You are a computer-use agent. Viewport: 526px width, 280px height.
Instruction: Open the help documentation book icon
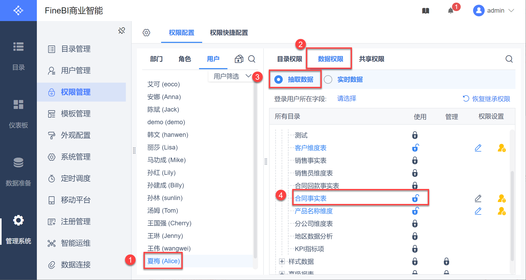click(425, 11)
